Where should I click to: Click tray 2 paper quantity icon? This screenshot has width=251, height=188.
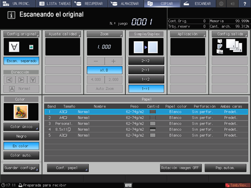coord(153,118)
